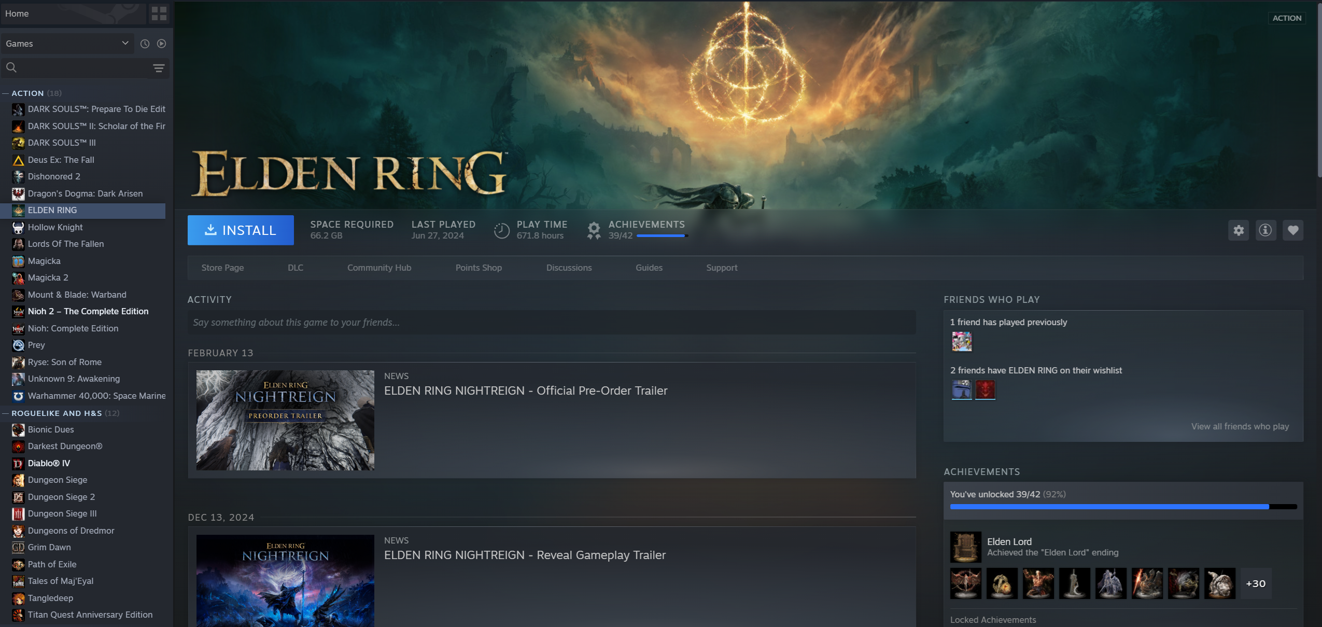Click the ACTION collection tag on banner
This screenshot has width=1322, height=627.
coord(1287,18)
